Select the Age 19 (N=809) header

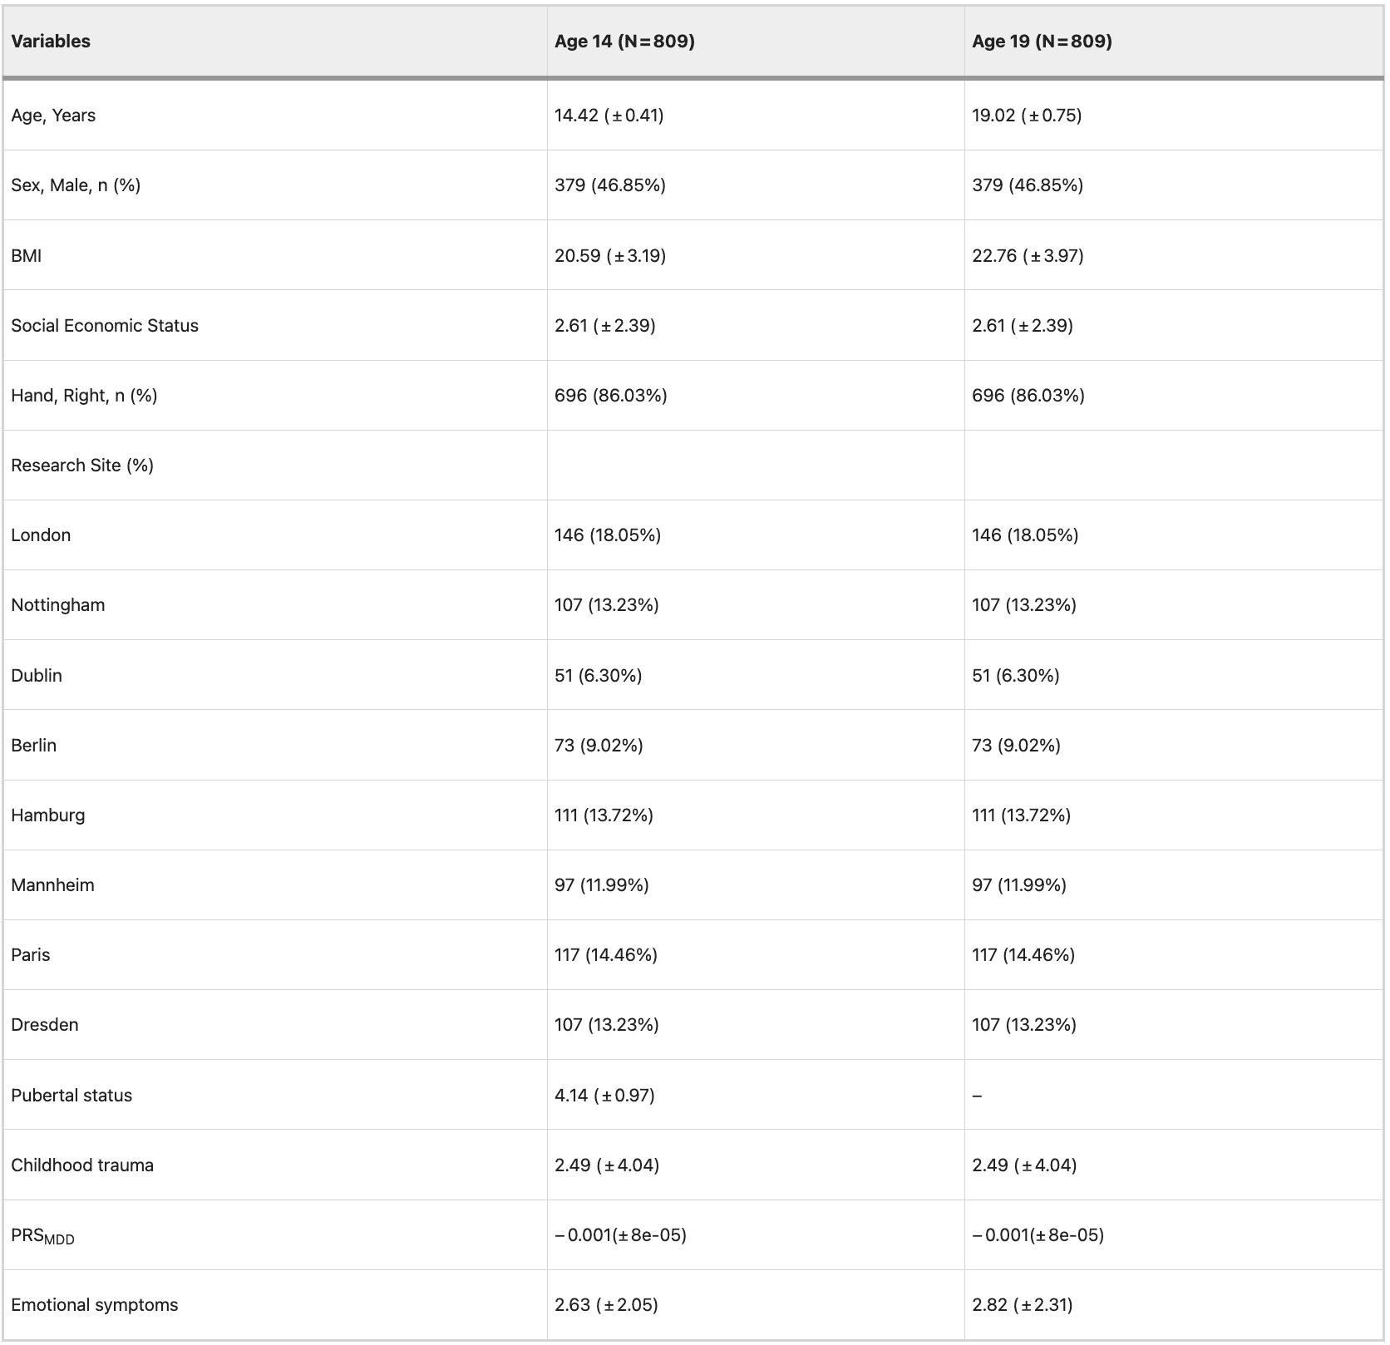(x=1042, y=42)
